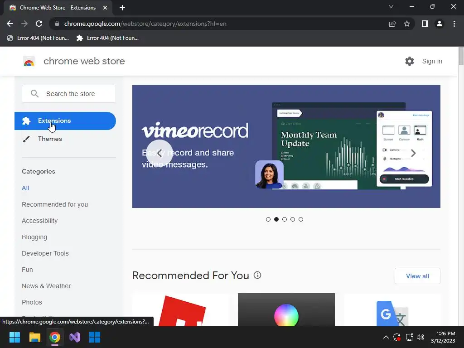Choose the Recommended for you category
This screenshot has height=348, width=464.
coord(55,204)
